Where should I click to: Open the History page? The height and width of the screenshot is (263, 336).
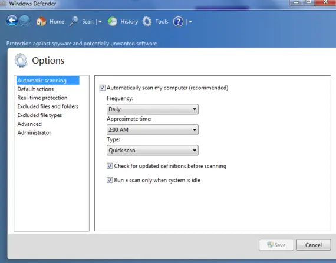point(129,22)
